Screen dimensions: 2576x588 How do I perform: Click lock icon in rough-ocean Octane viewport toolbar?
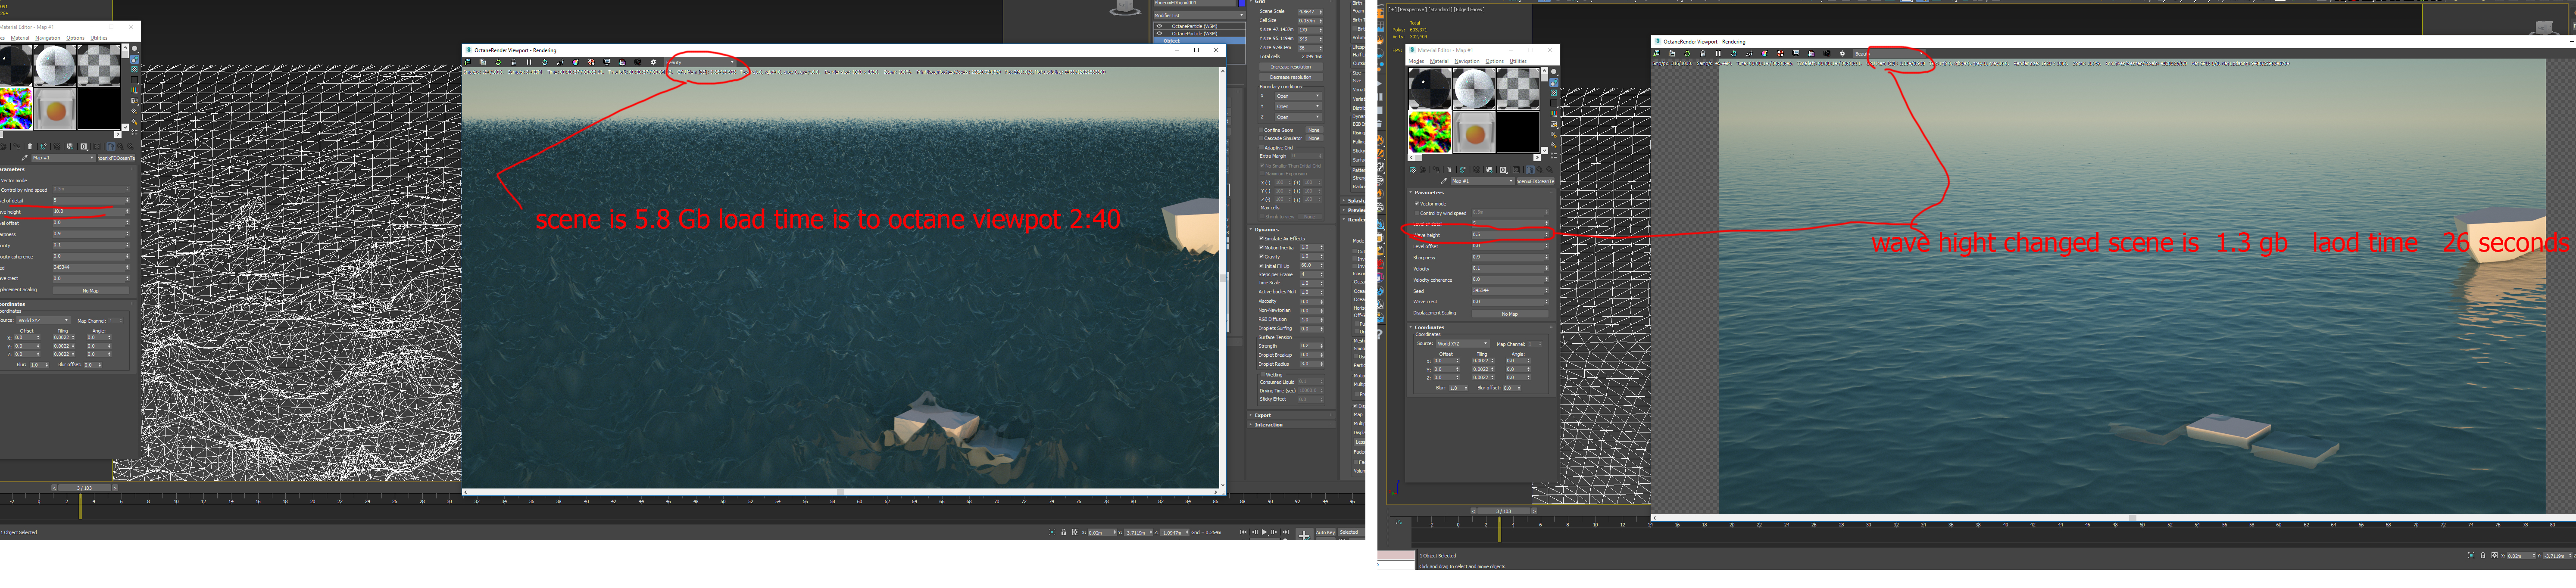point(514,62)
